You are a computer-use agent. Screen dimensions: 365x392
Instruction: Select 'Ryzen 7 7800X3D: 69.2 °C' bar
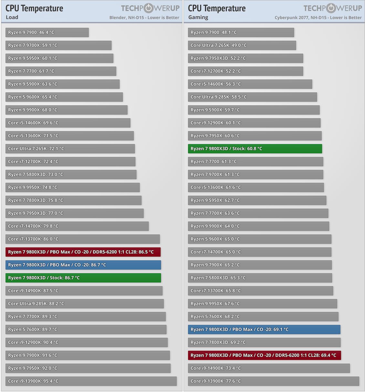[264, 342]
